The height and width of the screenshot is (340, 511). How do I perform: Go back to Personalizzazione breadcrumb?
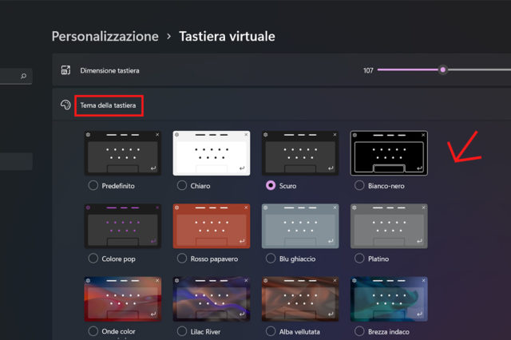pos(105,36)
